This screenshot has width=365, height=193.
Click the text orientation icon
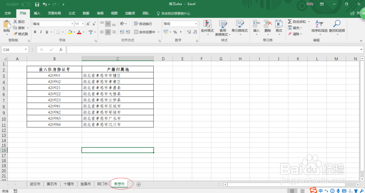click(122, 24)
